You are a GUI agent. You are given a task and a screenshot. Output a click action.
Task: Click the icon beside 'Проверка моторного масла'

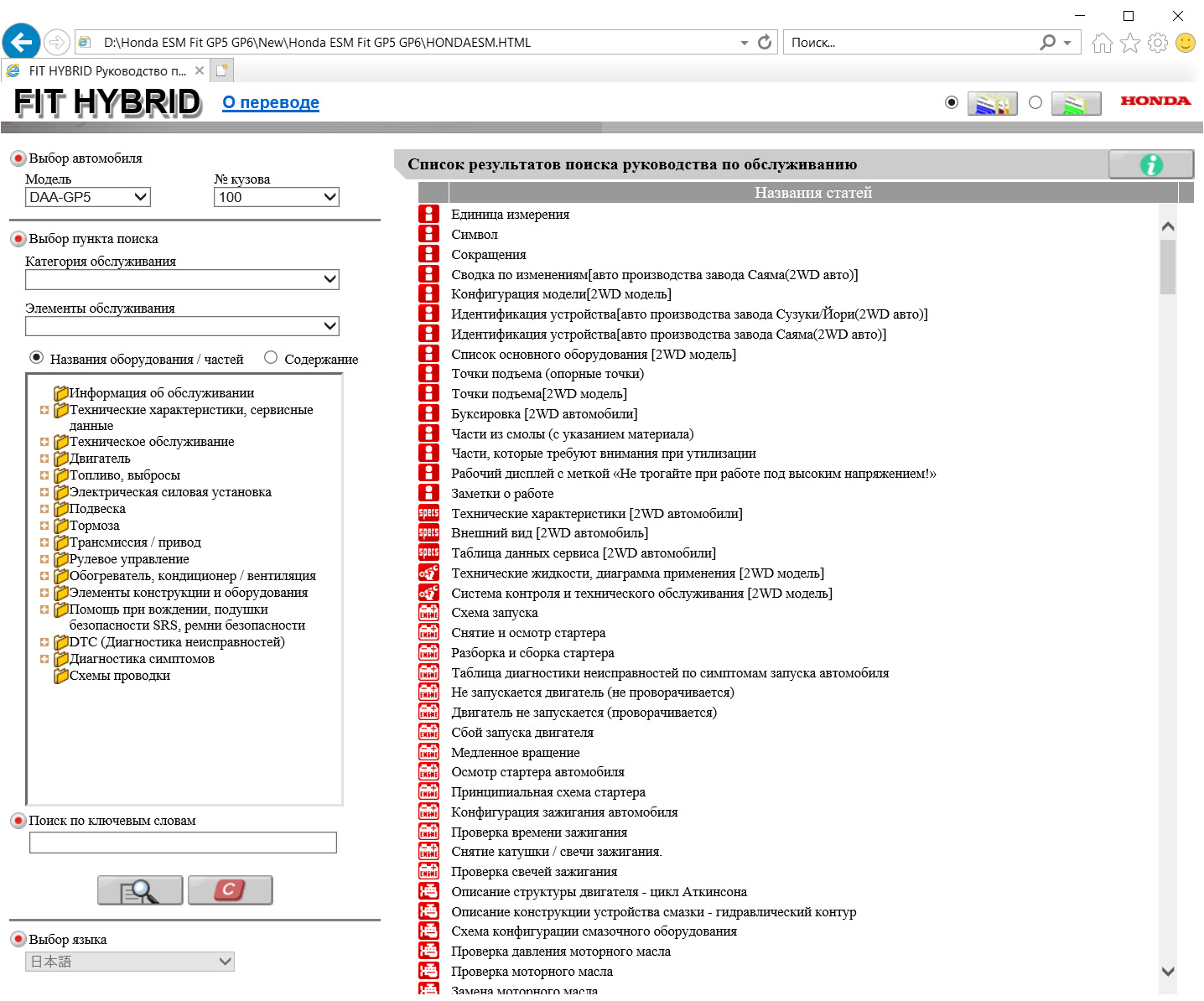pos(428,971)
